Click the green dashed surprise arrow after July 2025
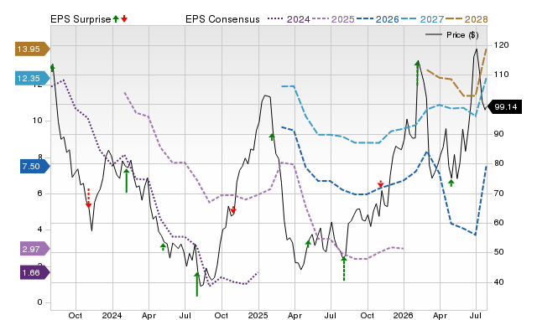Viewport: 537px width, 320px height. [x=344, y=269]
